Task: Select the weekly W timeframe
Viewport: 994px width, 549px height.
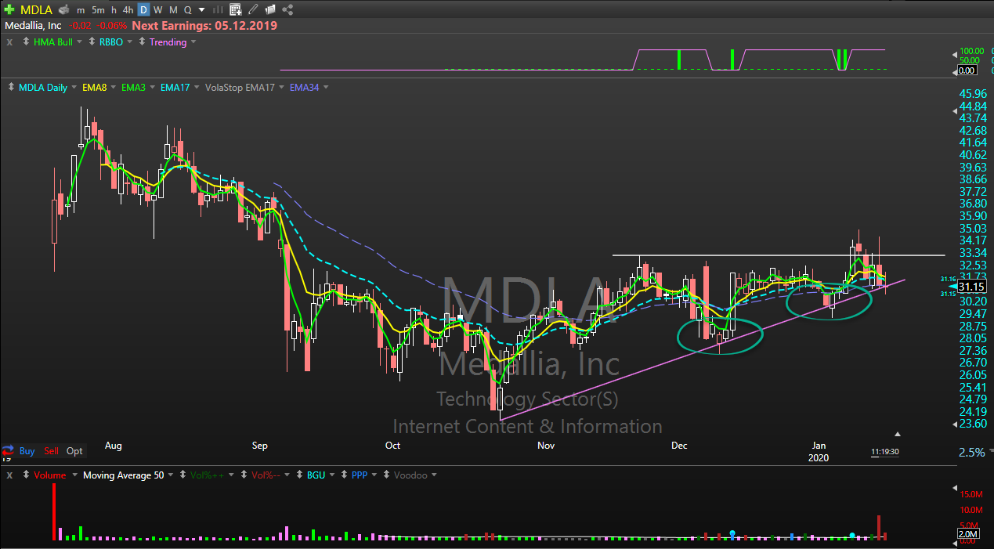Action: (158, 10)
